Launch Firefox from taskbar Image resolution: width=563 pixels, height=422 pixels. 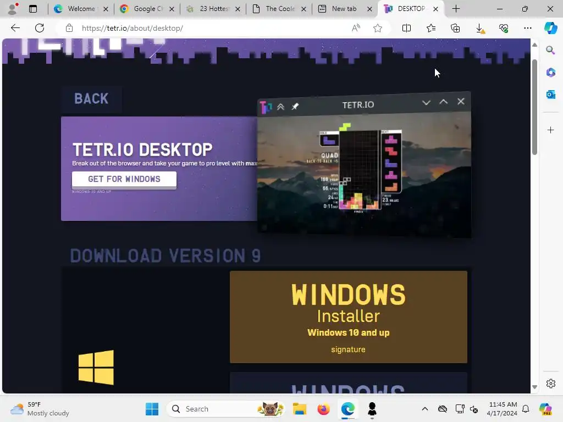[x=323, y=409]
